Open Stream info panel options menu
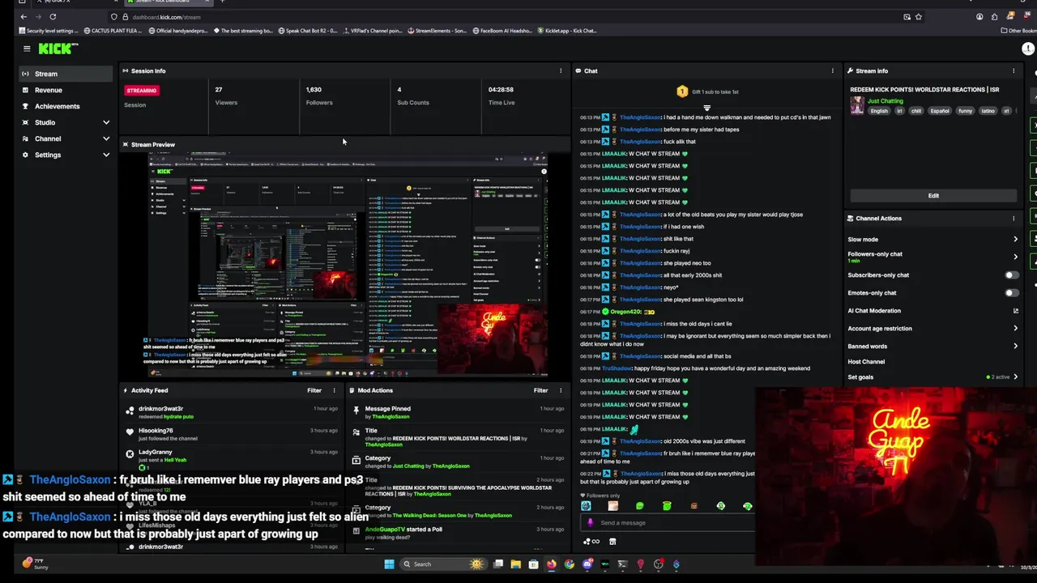Viewport: 1037px width, 583px height. (1014, 70)
